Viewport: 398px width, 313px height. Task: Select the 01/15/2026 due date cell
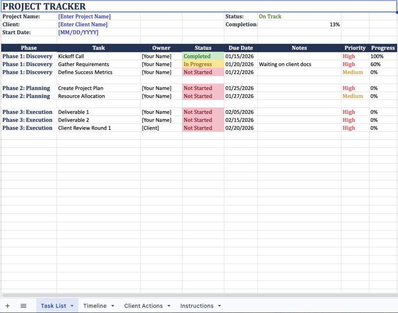point(241,56)
